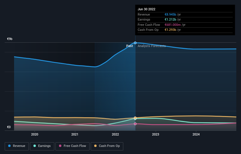
Task: Toggle the Free Cash Flow legend series
Action: [x=73, y=146]
